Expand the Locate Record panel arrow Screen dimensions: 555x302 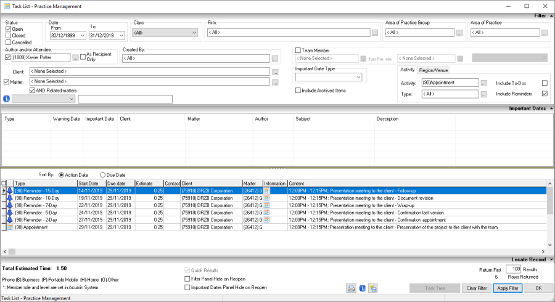tap(551, 259)
